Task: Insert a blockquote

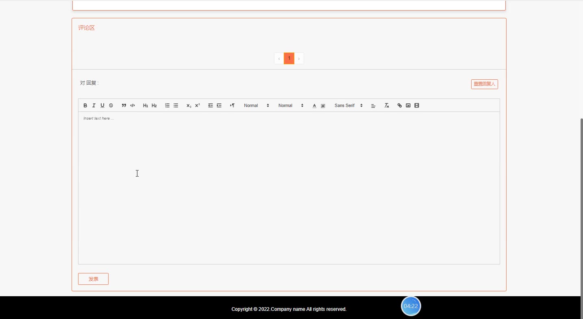Action: tap(124, 105)
